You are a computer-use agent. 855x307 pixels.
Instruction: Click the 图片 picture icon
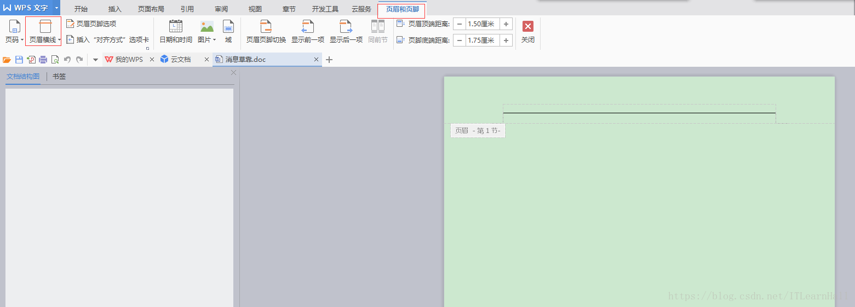pos(207,26)
